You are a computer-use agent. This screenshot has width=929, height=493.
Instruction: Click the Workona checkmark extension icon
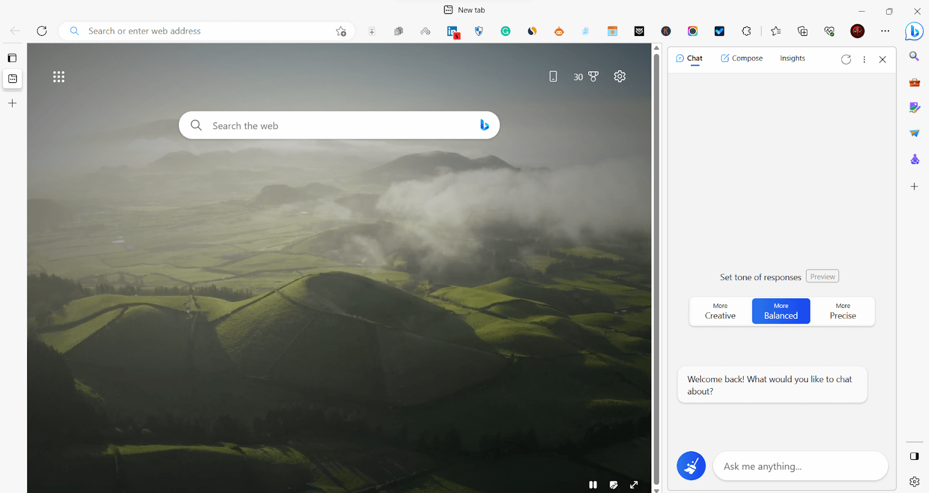pos(719,31)
